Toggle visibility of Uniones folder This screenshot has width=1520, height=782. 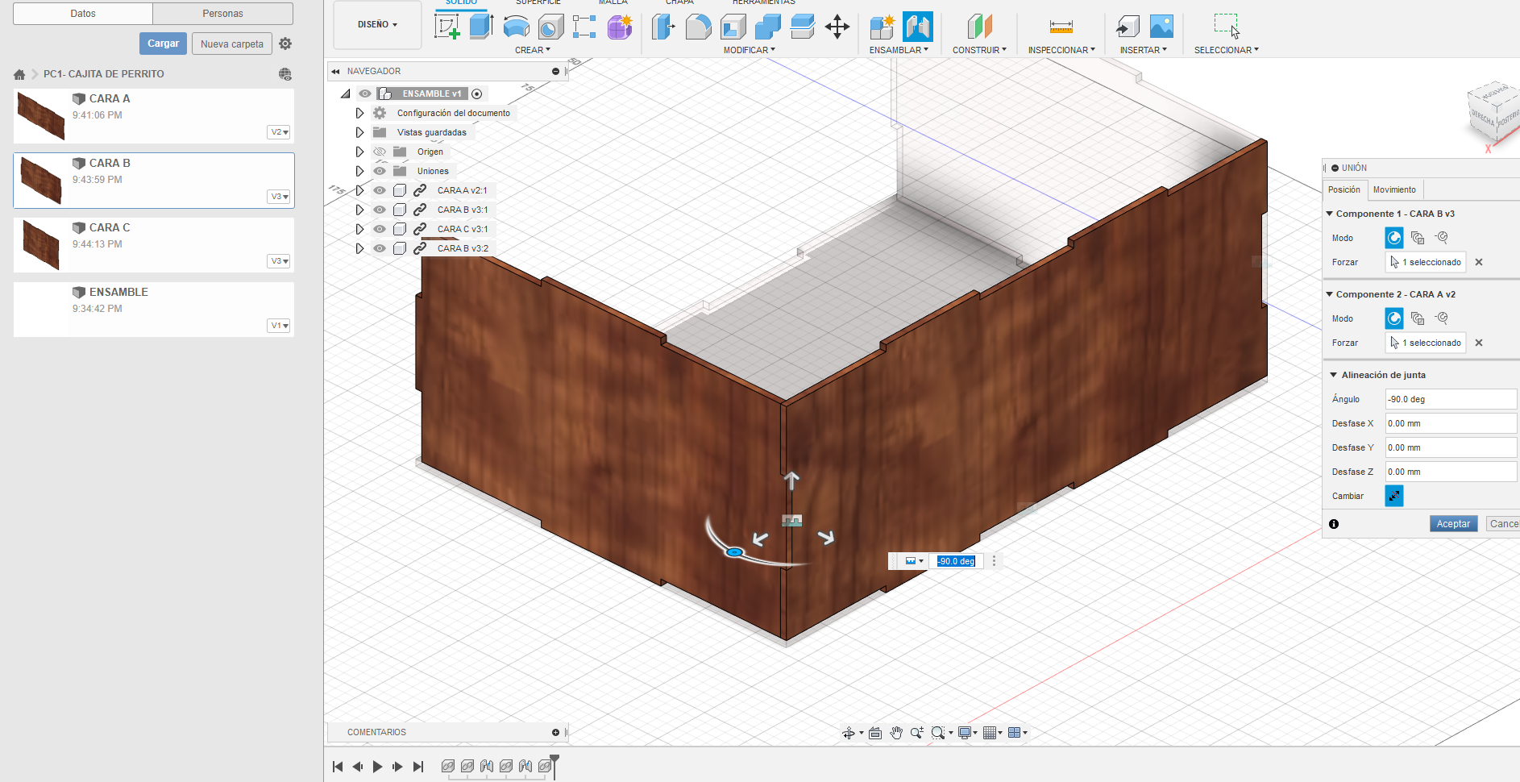tap(380, 171)
